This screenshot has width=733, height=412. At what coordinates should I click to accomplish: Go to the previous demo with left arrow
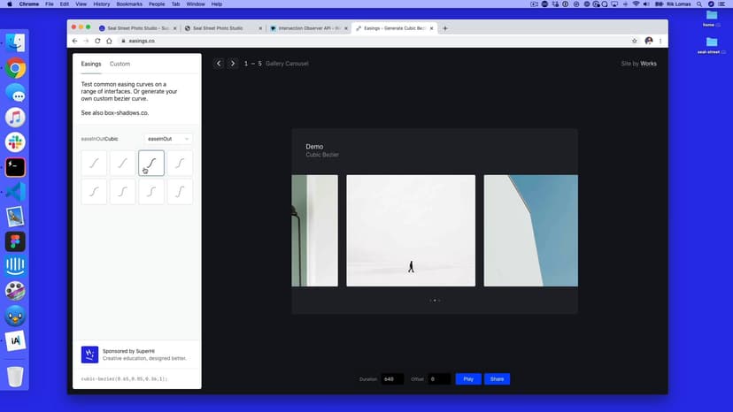(x=219, y=64)
